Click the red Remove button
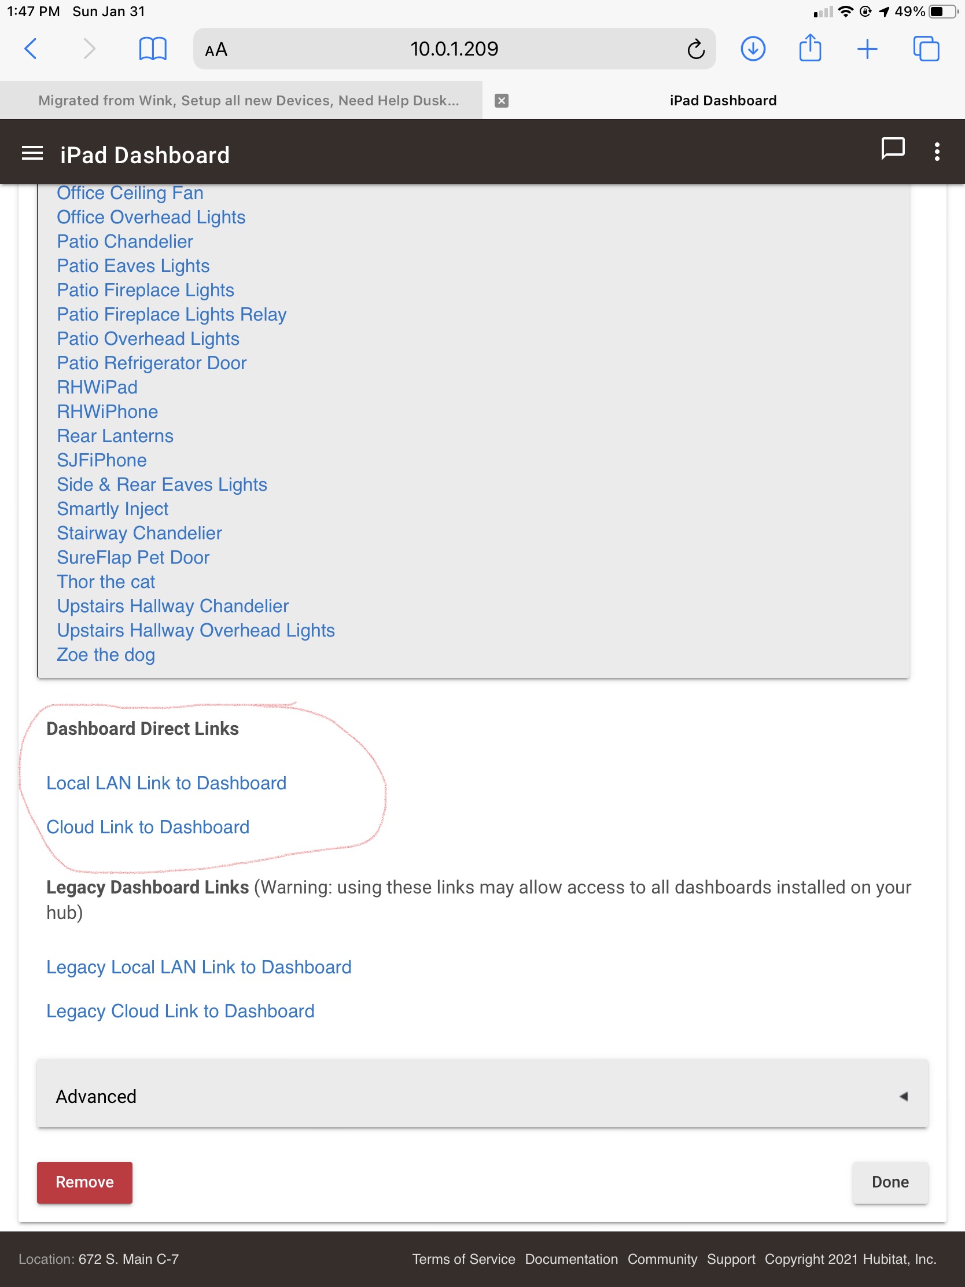Viewport: 965px width, 1287px height. (85, 1182)
